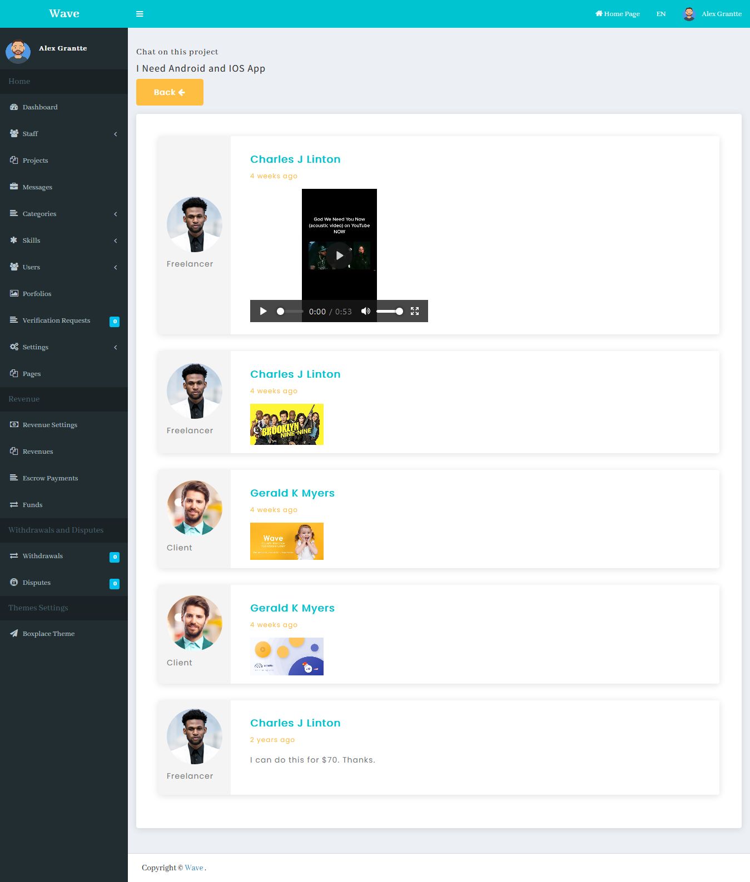Expand the Users submenu chevron
This screenshot has height=882, width=750.
click(116, 267)
